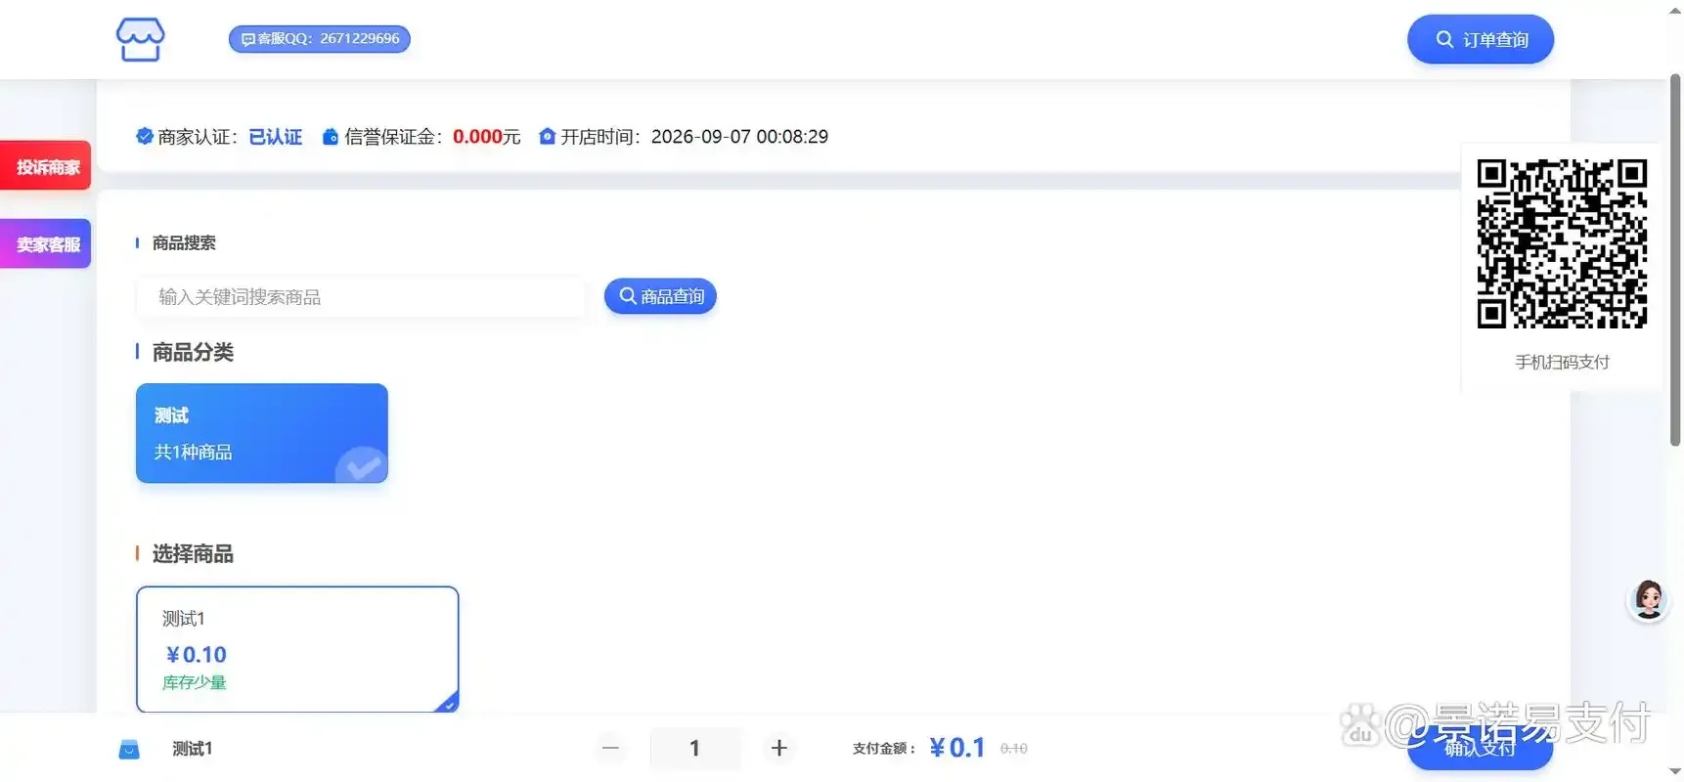Click the merchant verified checkmark icon
The height and width of the screenshot is (782, 1684).
click(145, 136)
